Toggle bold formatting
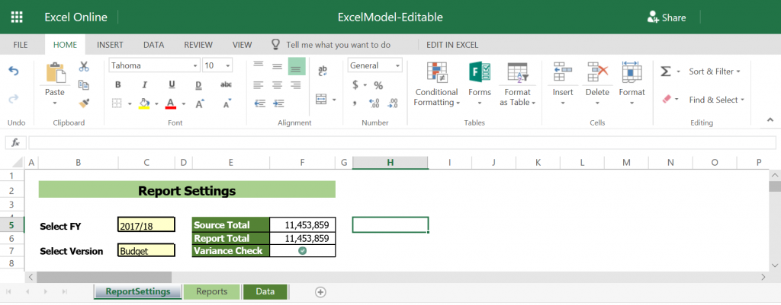This screenshot has width=781, height=305. 118,84
